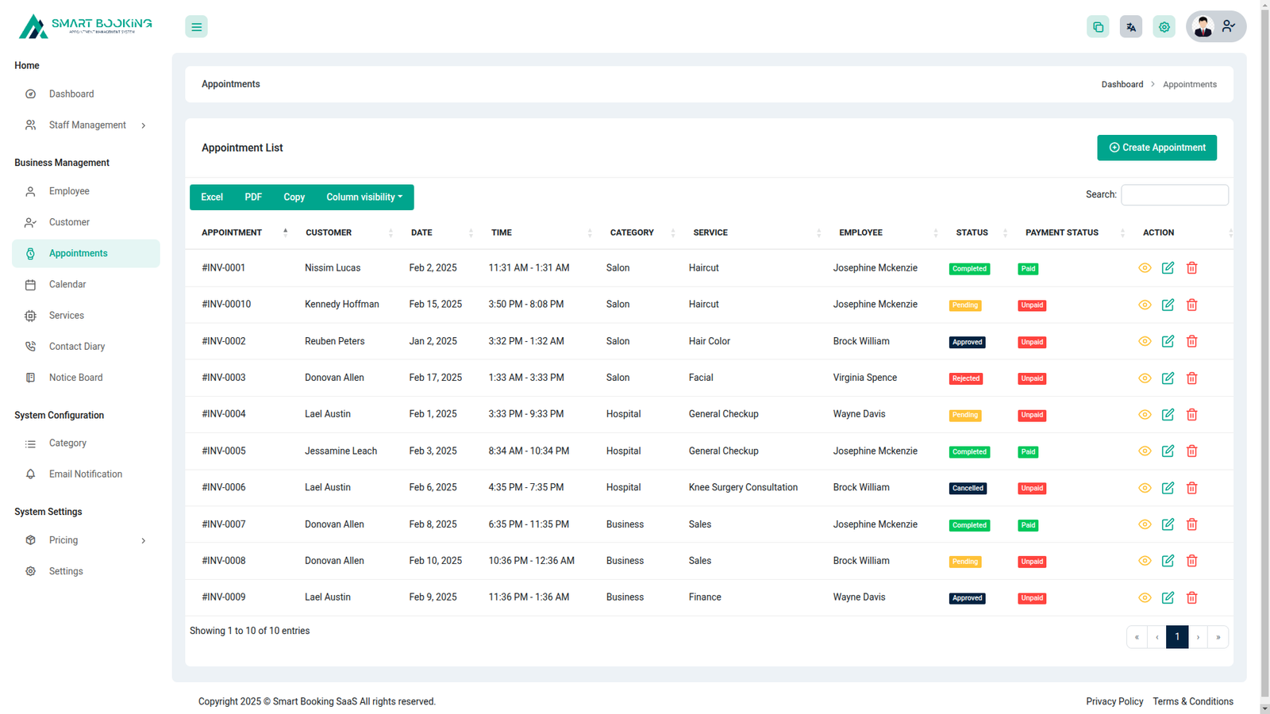This screenshot has height=714, width=1270.
Task: Click trash icon for #INV-0009 appointment
Action: 1191,598
